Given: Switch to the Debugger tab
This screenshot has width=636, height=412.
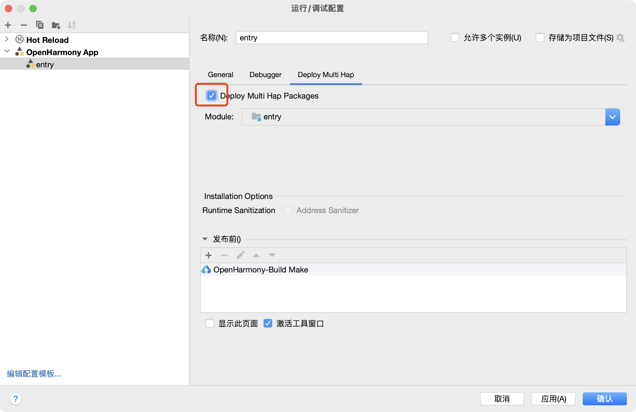Looking at the screenshot, I should [x=265, y=75].
